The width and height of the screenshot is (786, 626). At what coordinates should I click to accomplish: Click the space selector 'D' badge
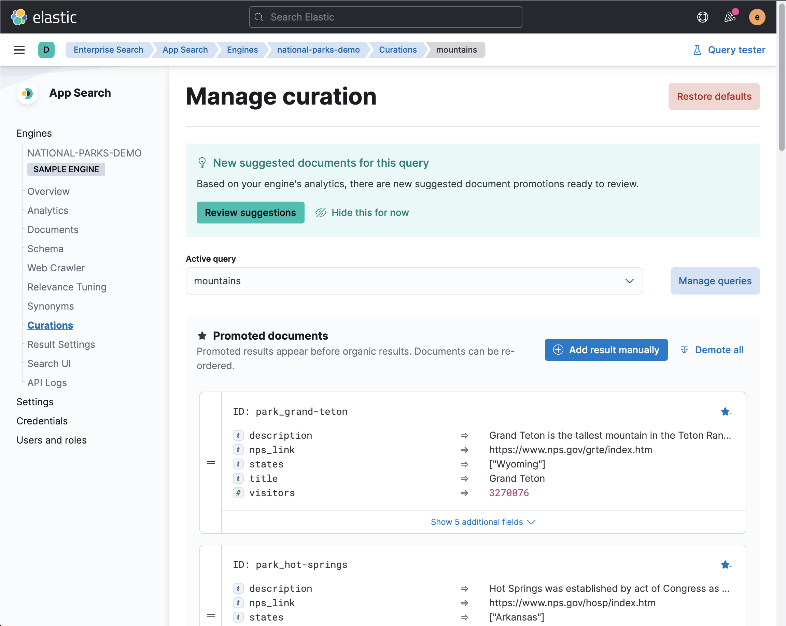[x=46, y=50]
